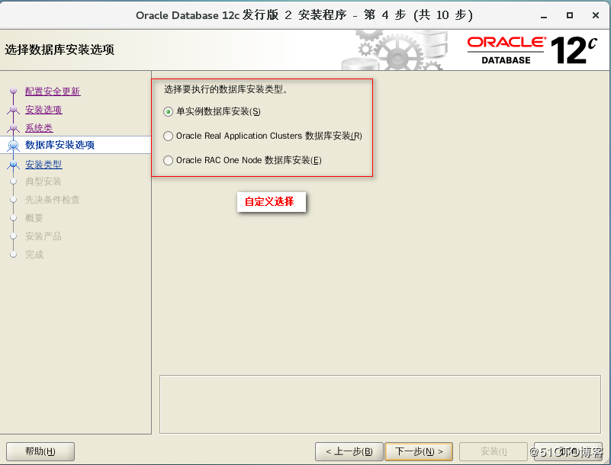
Task: Open the 配置安全更新 step link
Action: (53, 91)
